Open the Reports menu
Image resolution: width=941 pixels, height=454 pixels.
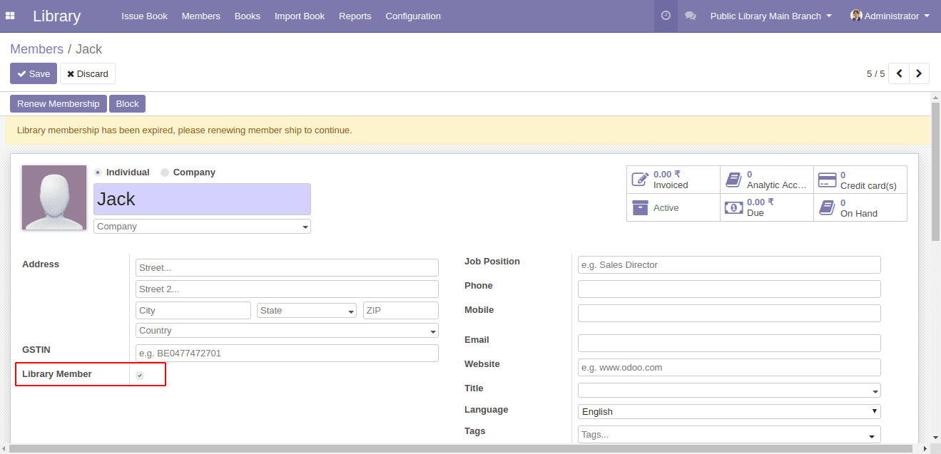pos(355,16)
